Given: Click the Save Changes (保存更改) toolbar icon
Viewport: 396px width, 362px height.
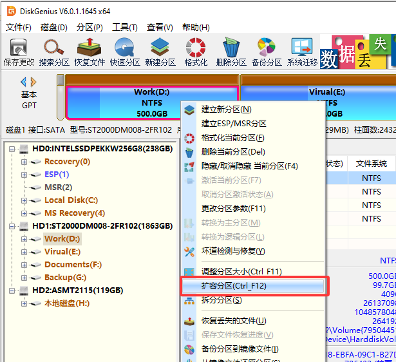Looking at the screenshot, I should pyautogui.click(x=19, y=52).
